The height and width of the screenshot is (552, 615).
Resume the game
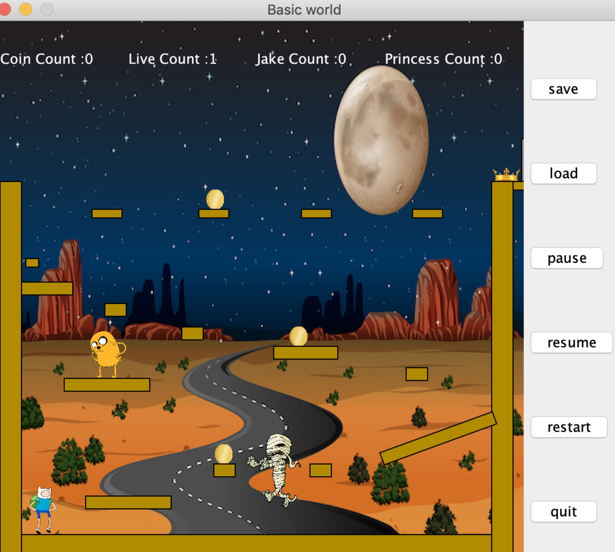click(571, 343)
